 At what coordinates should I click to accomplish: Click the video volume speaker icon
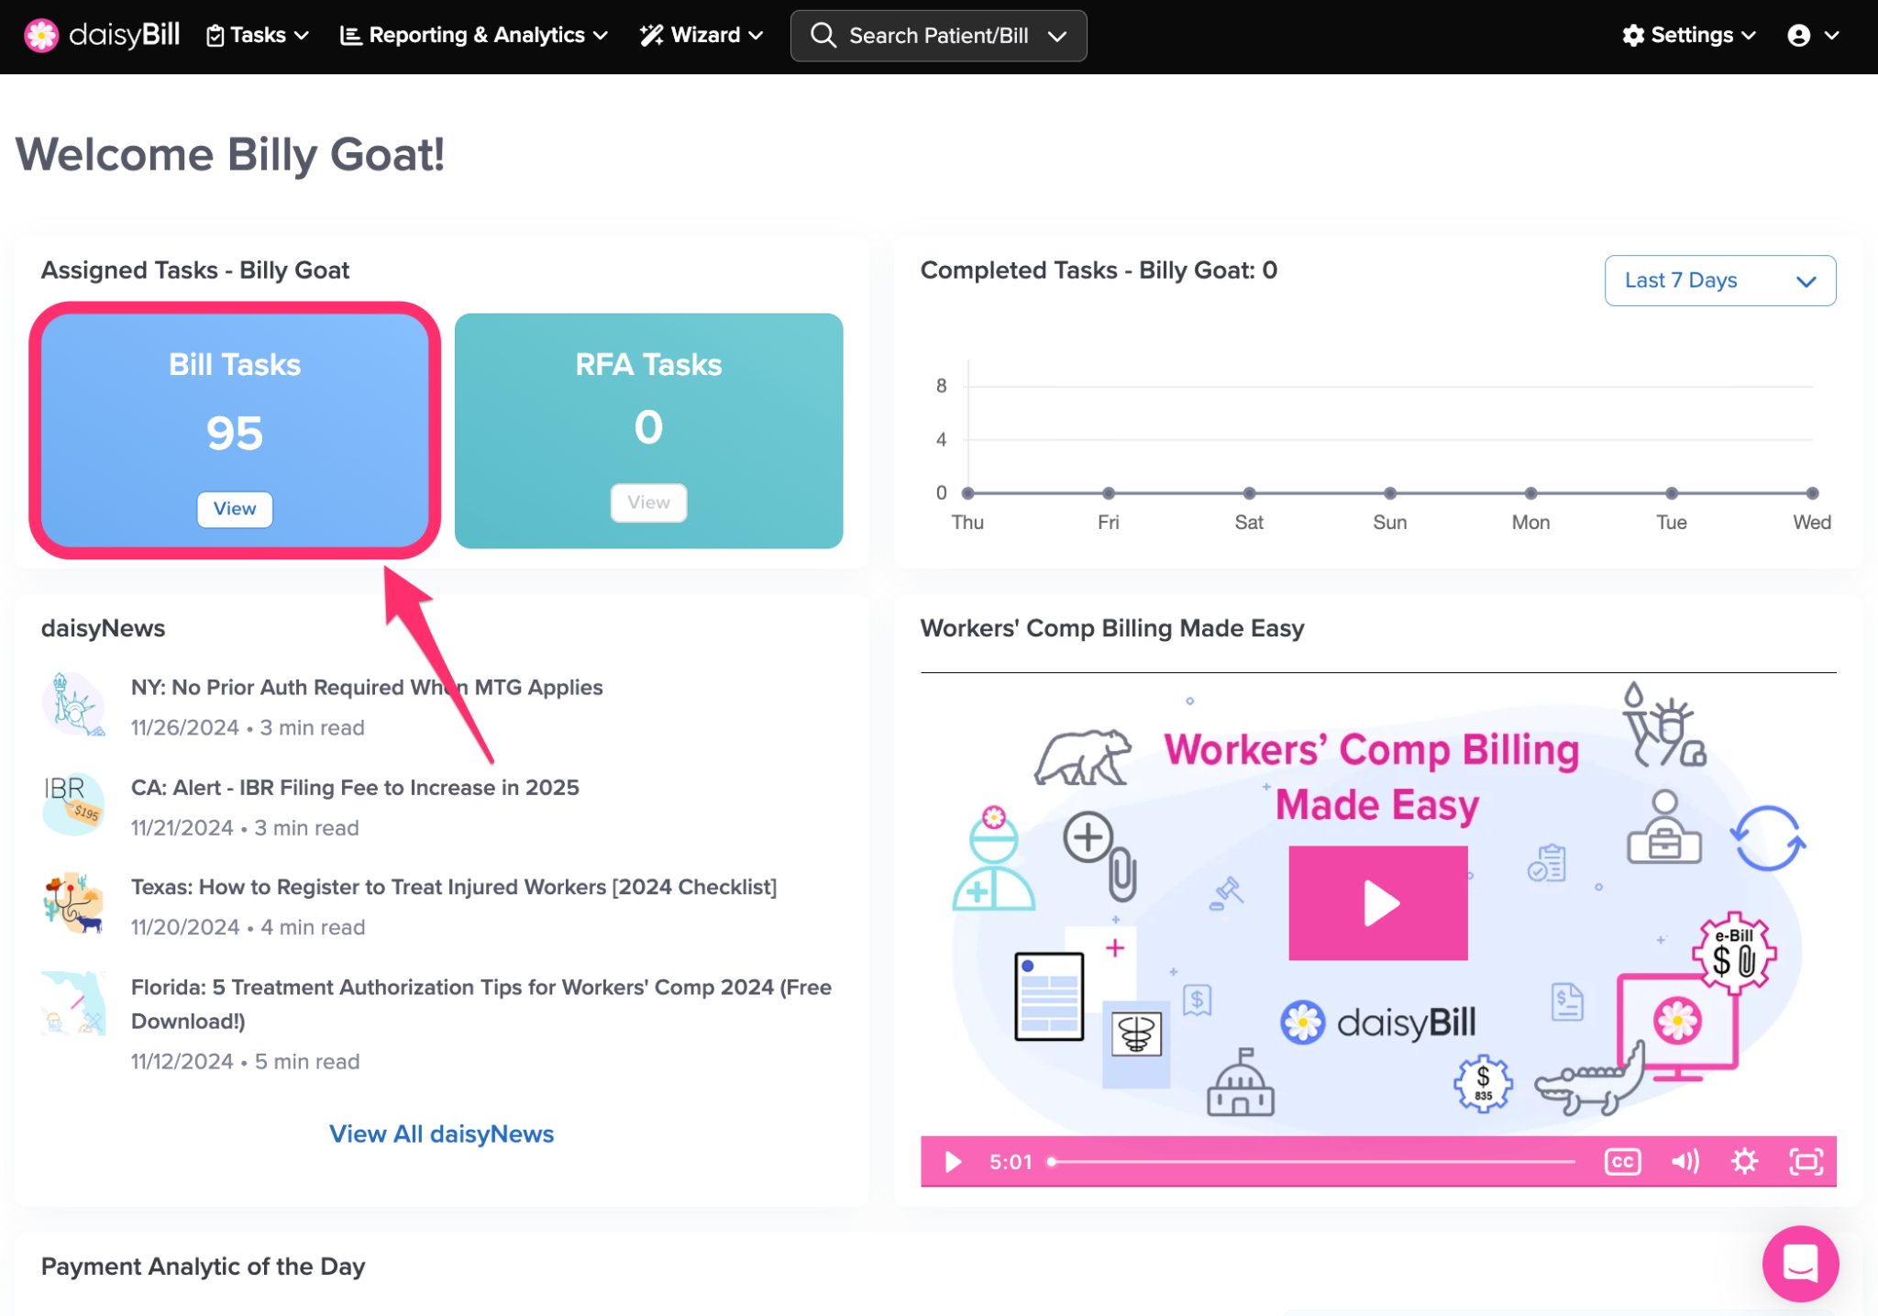pyautogui.click(x=1684, y=1162)
